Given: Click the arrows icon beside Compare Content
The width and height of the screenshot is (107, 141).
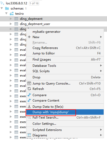Looking at the screenshot, I should click(29, 100).
